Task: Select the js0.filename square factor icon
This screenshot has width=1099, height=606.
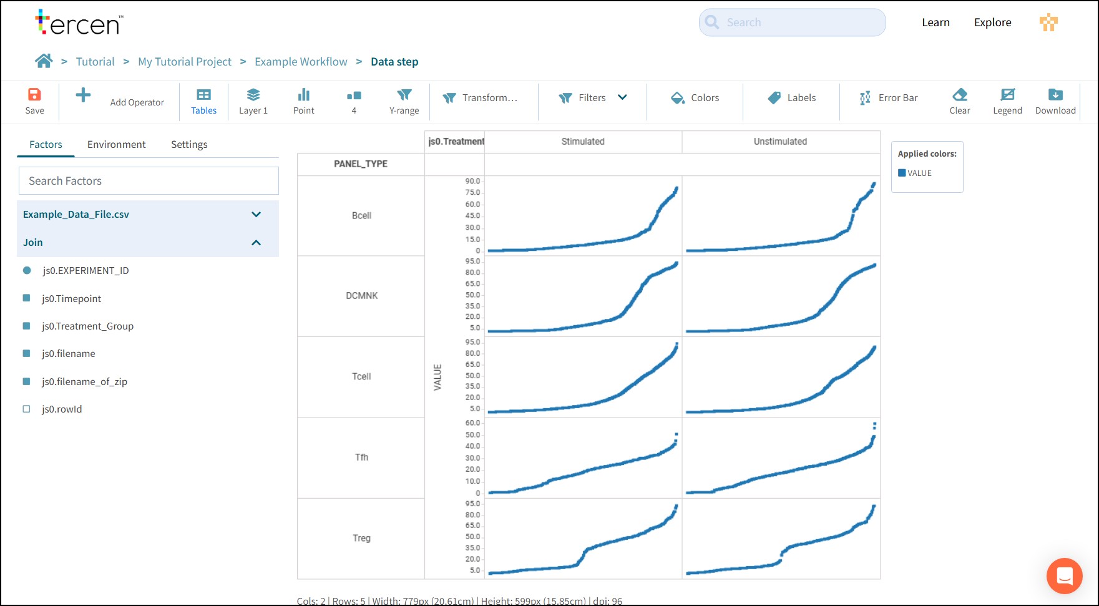Action: pyautogui.click(x=26, y=353)
